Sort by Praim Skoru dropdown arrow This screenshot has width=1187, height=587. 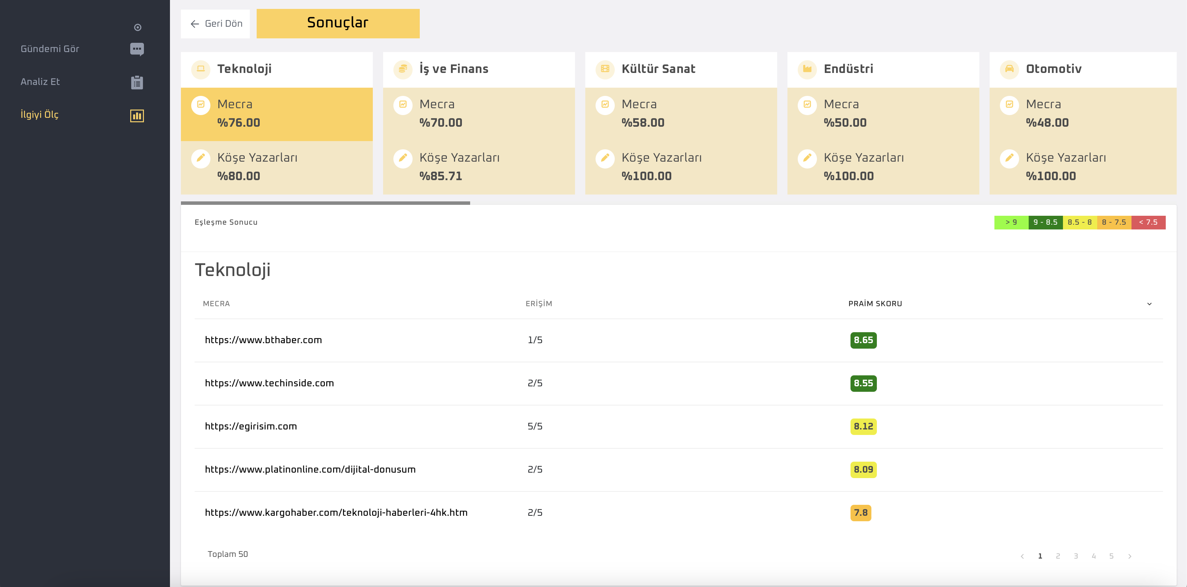click(x=1149, y=304)
